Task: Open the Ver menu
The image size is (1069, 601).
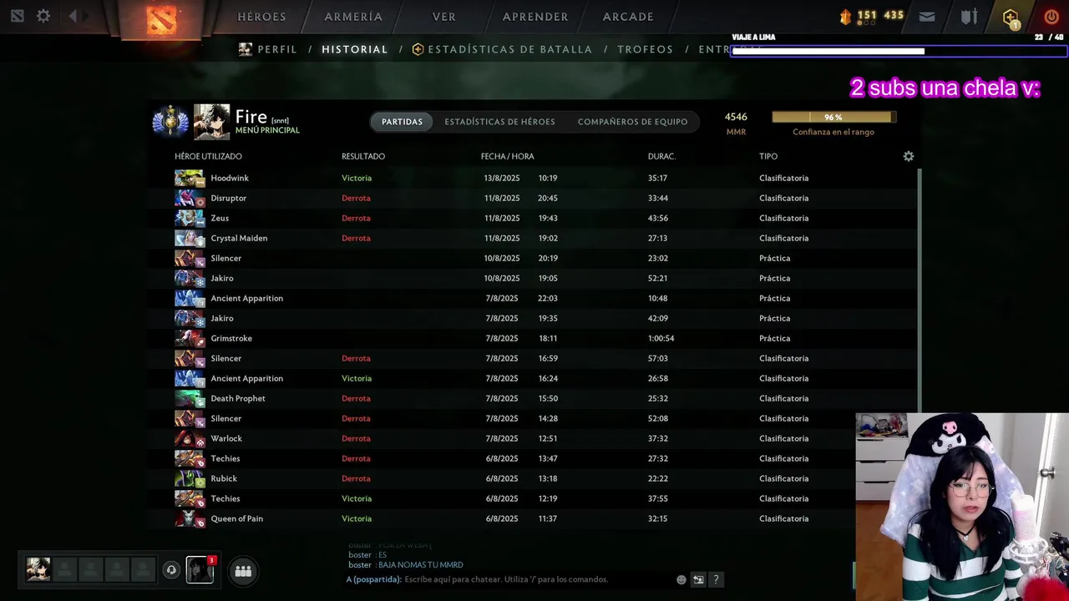Action: [x=443, y=17]
